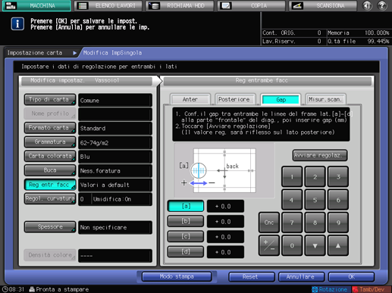Screen dimensions: 392x293
Task: Select the [b] gap value toggle
Action: click(x=186, y=221)
